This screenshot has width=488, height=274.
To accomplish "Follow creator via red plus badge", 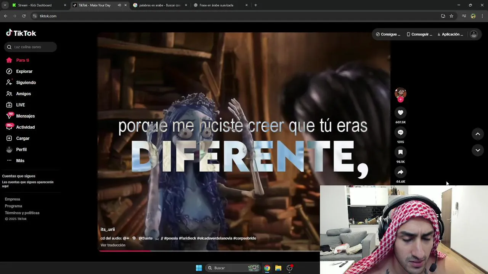I will coord(400,100).
